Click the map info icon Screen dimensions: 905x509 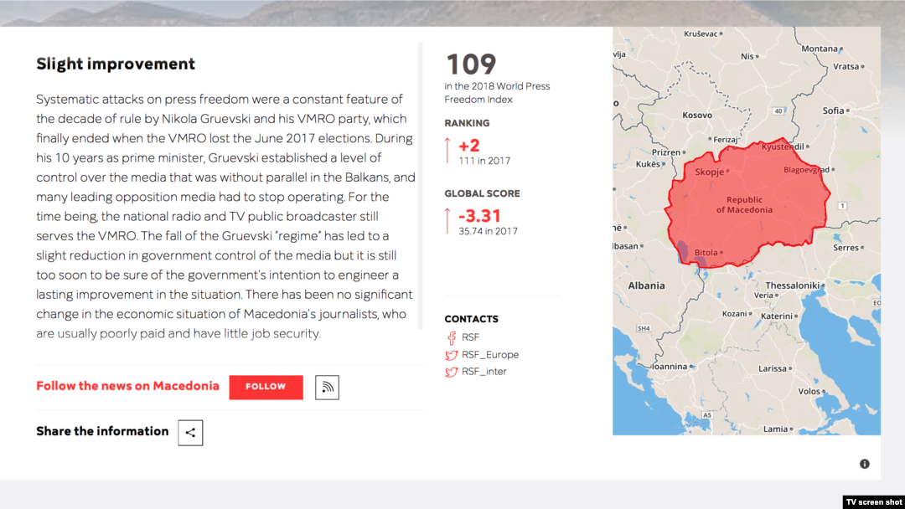(864, 464)
